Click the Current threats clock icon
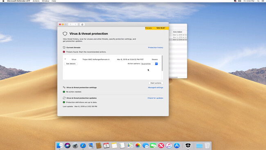The image size is (266, 150). 64,47
